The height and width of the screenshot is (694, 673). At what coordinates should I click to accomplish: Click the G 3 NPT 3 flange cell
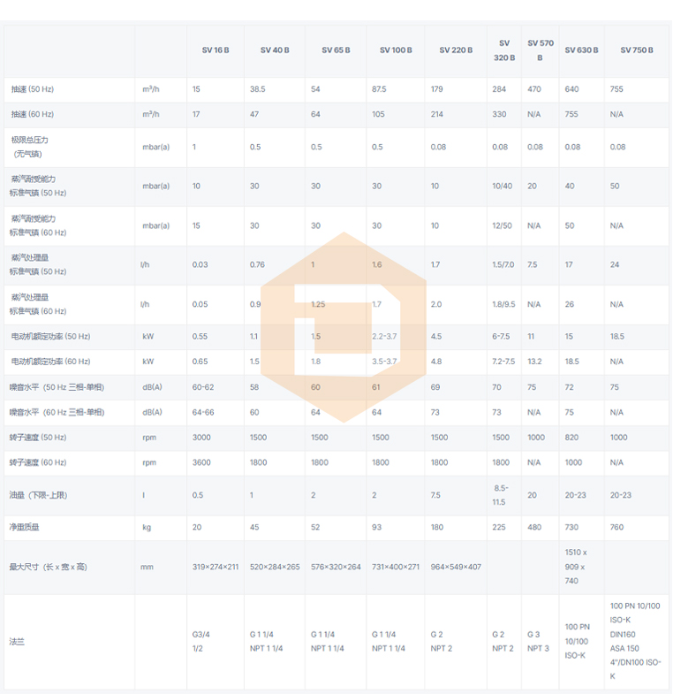click(538, 641)
